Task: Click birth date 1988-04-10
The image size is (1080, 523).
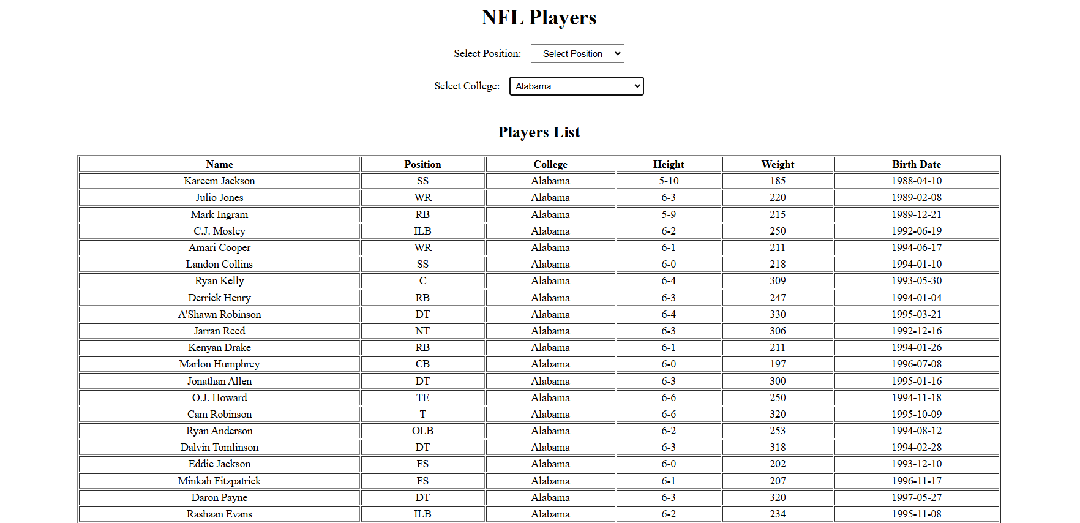Action: point(917,181)
